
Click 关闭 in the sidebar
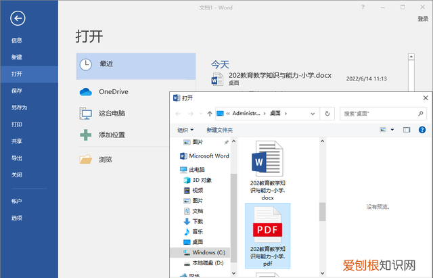pos(16,175)
